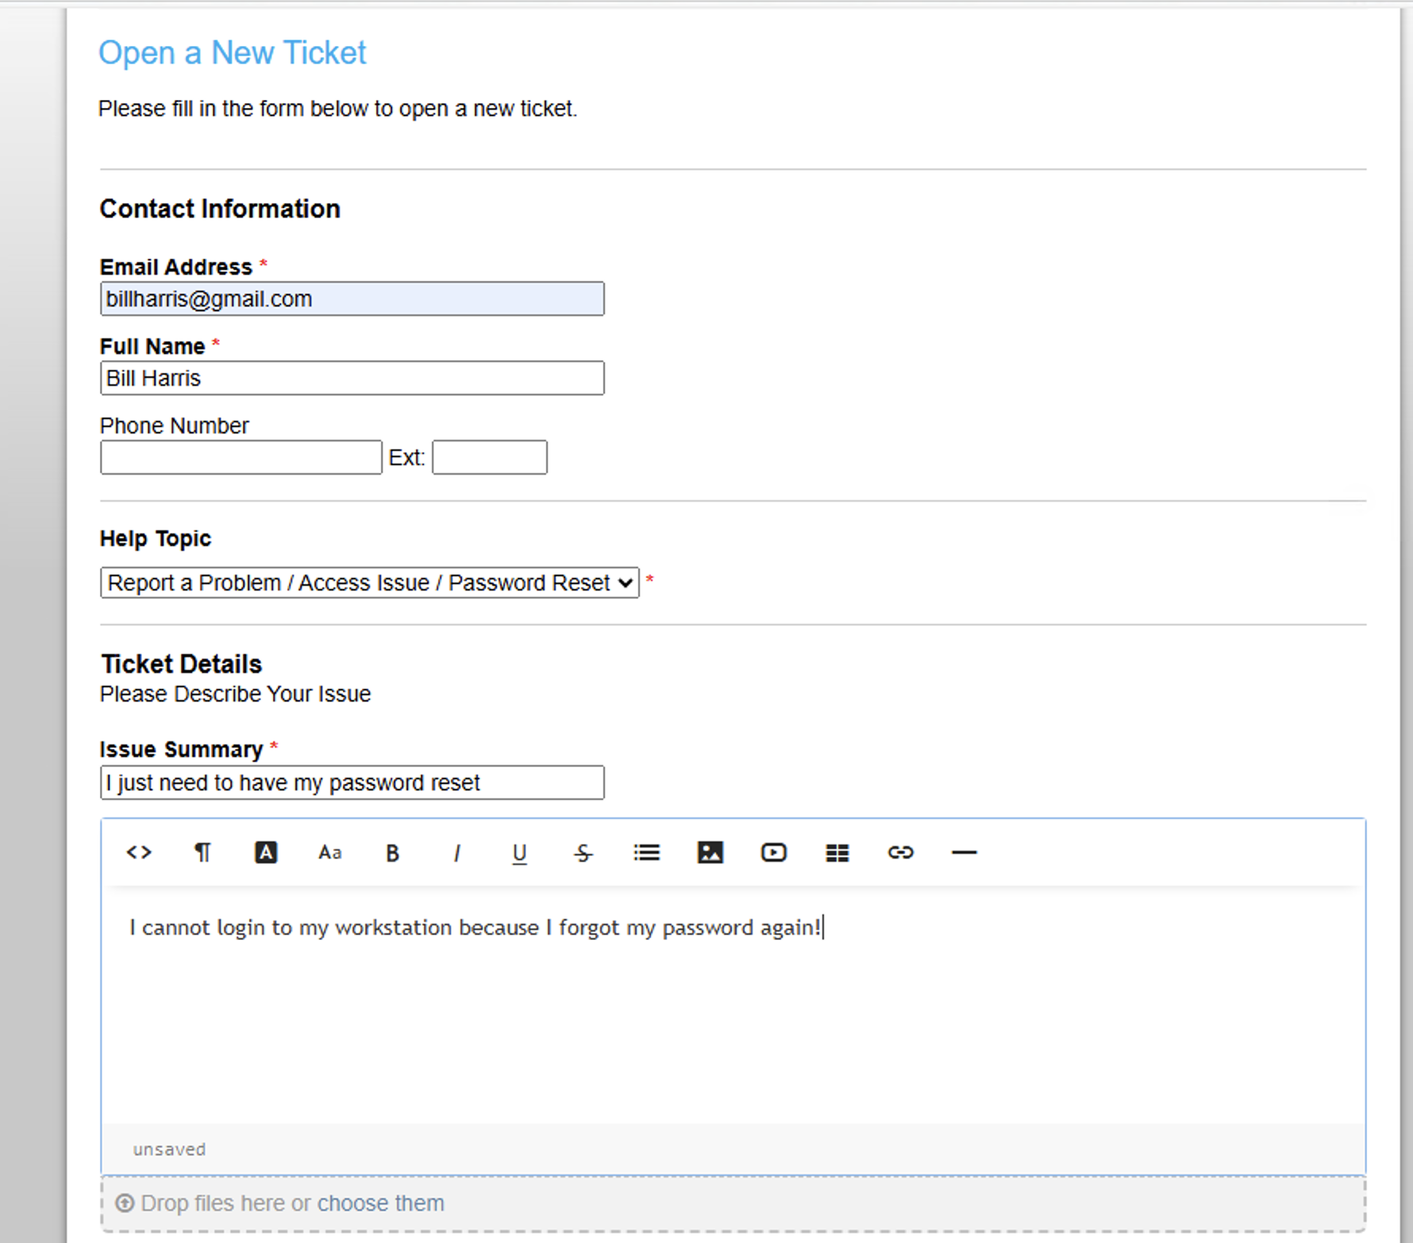1413x1243 pixels.
Task: Click the Issue Summary text box
Action: tap(352, 783)
